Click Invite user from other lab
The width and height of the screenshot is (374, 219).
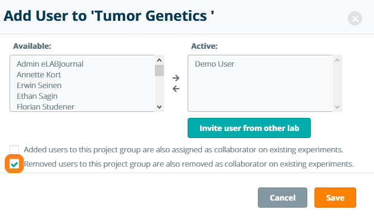coord(249,128)
